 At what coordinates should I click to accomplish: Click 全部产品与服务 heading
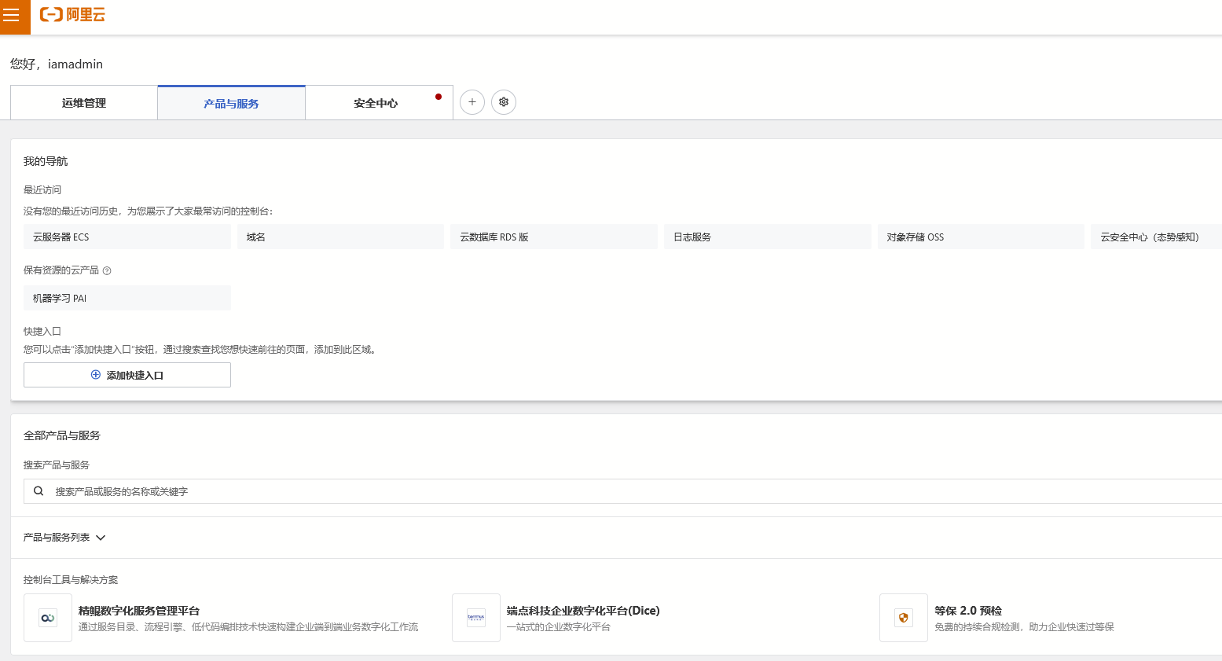point(62,435)
